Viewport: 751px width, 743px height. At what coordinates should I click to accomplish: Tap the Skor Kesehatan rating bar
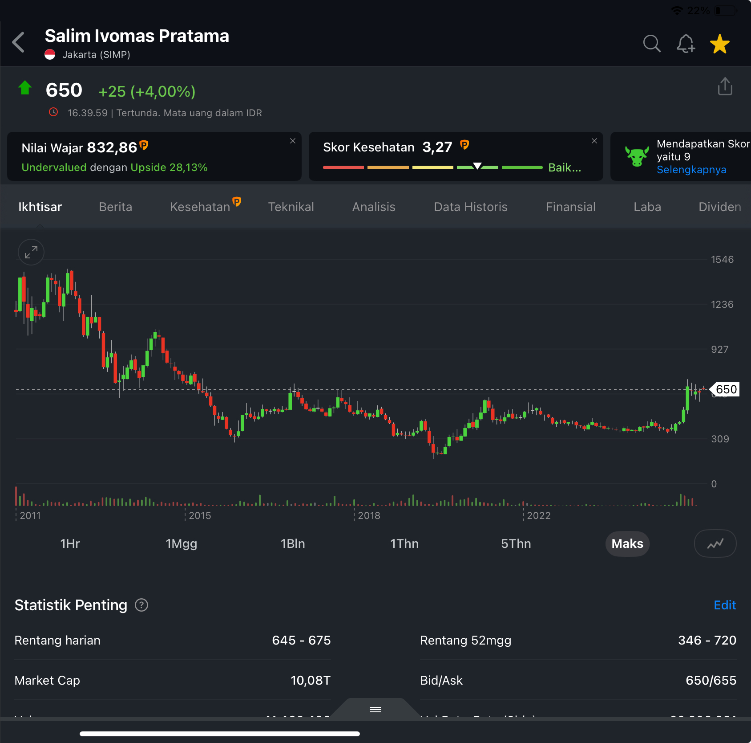pyautogui.click(x=432, y=167)
